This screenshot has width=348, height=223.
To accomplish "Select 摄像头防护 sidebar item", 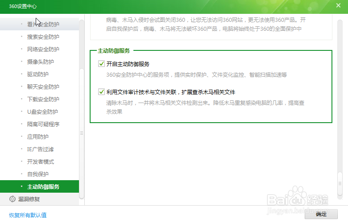I will (x=40, y=62).
